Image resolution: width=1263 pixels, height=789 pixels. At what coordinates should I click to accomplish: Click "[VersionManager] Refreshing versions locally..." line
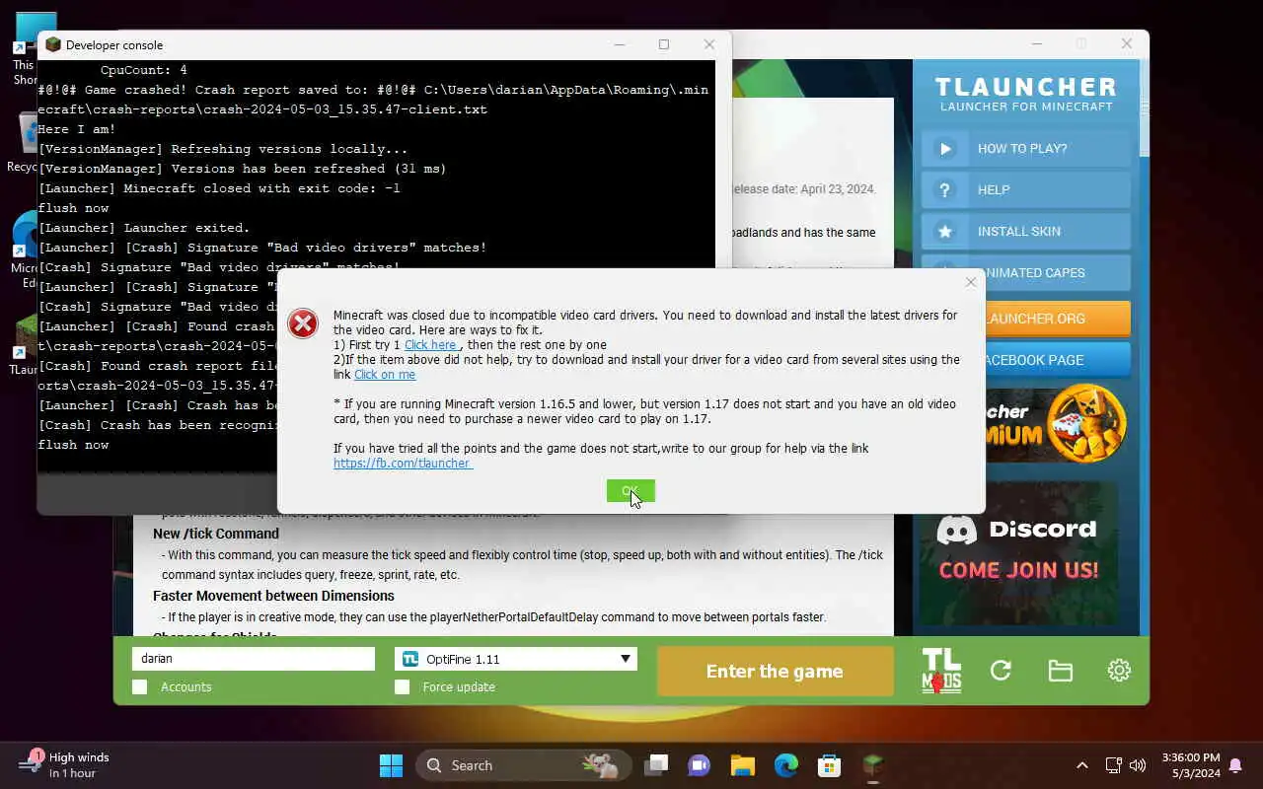223,149
